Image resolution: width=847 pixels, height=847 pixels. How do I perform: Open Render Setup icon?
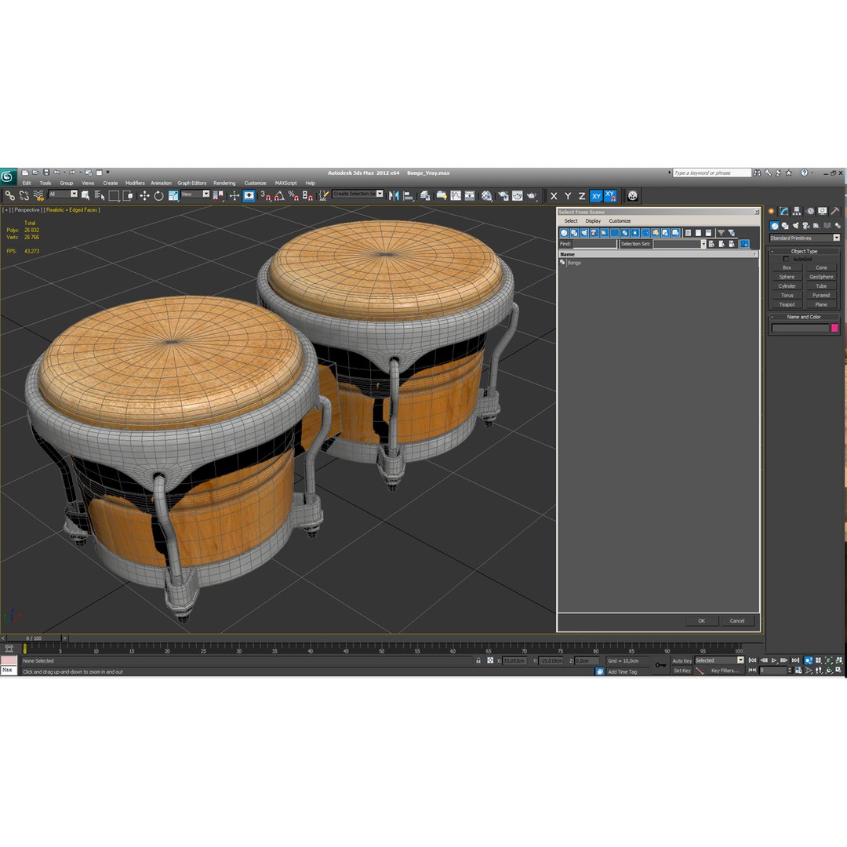coord(503,195)
